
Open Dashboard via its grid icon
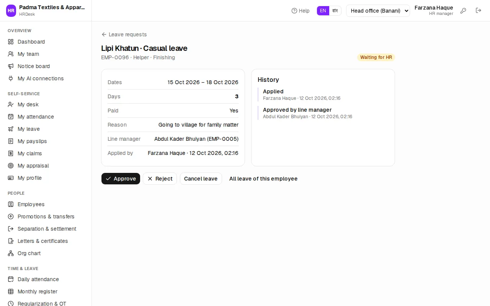click(x=11, y=42)
